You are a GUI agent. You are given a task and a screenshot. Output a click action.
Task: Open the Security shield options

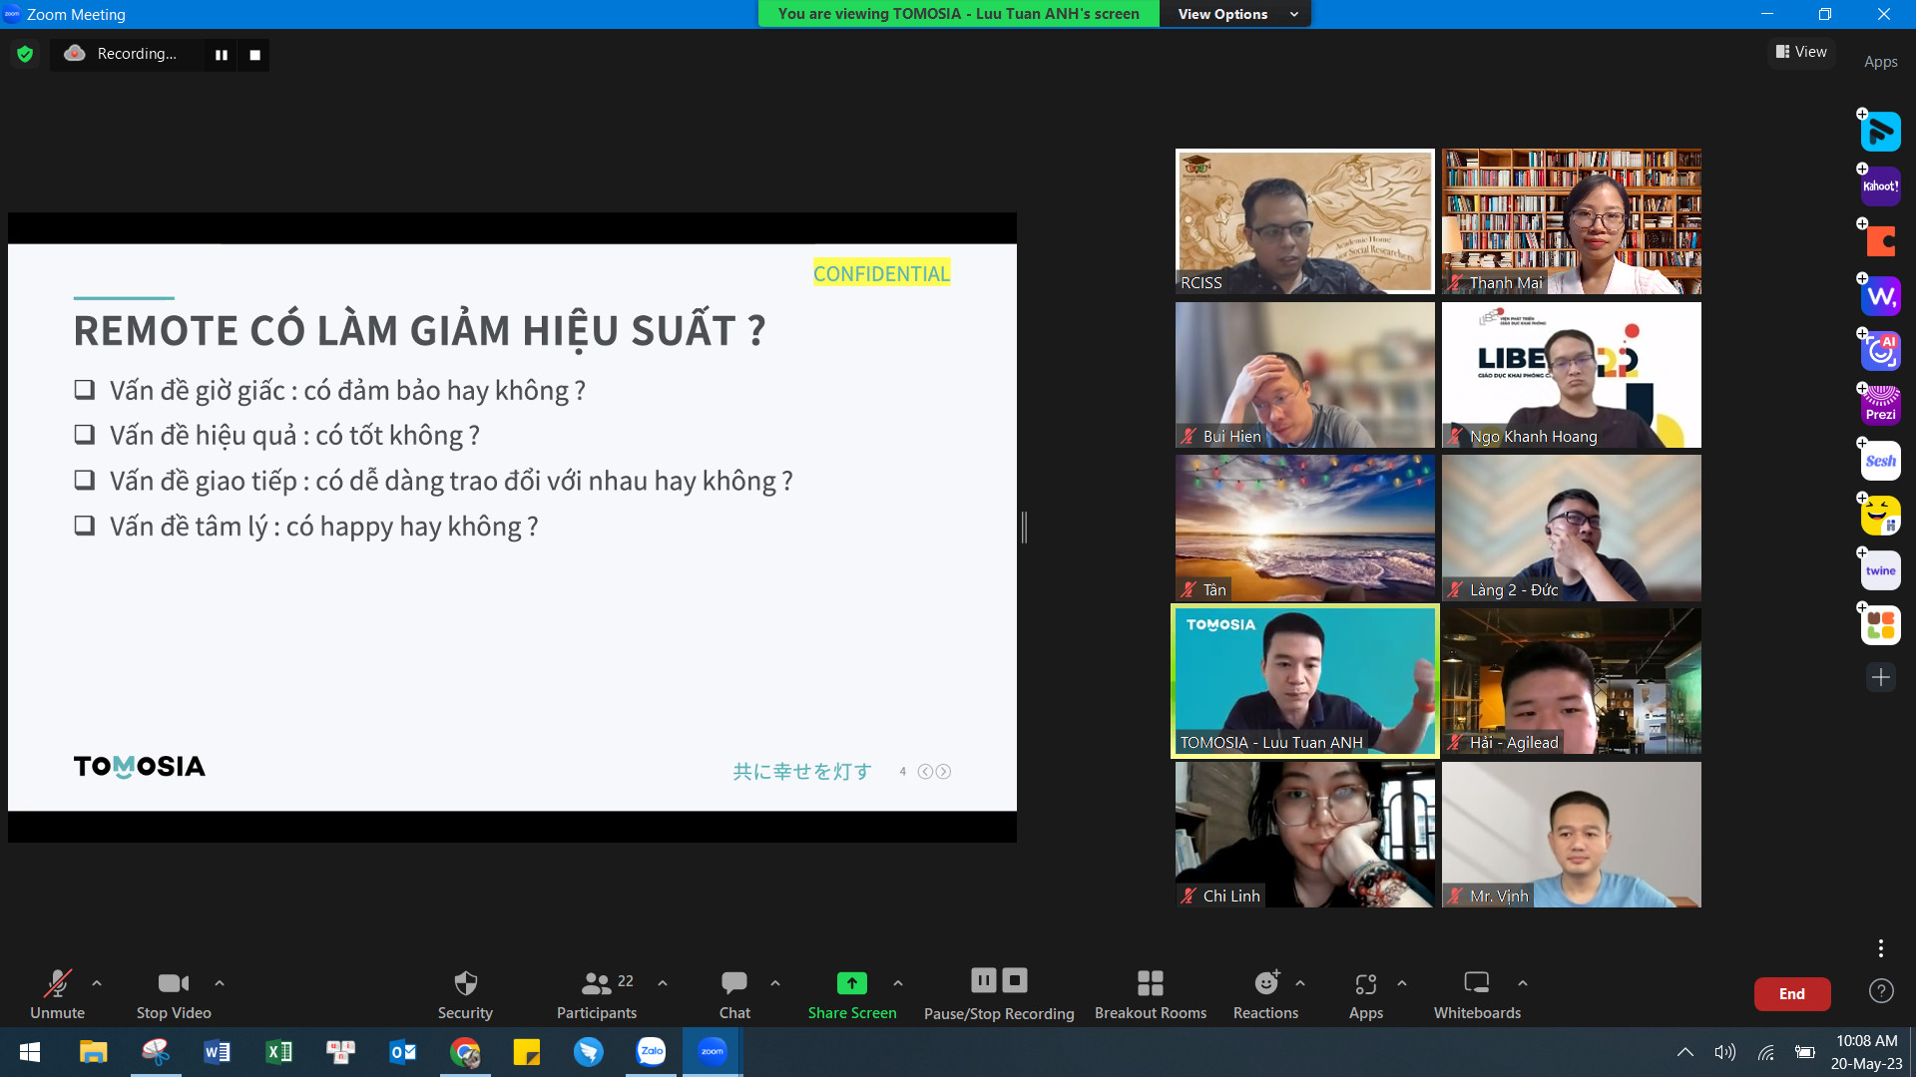click(x=465, y=994)
